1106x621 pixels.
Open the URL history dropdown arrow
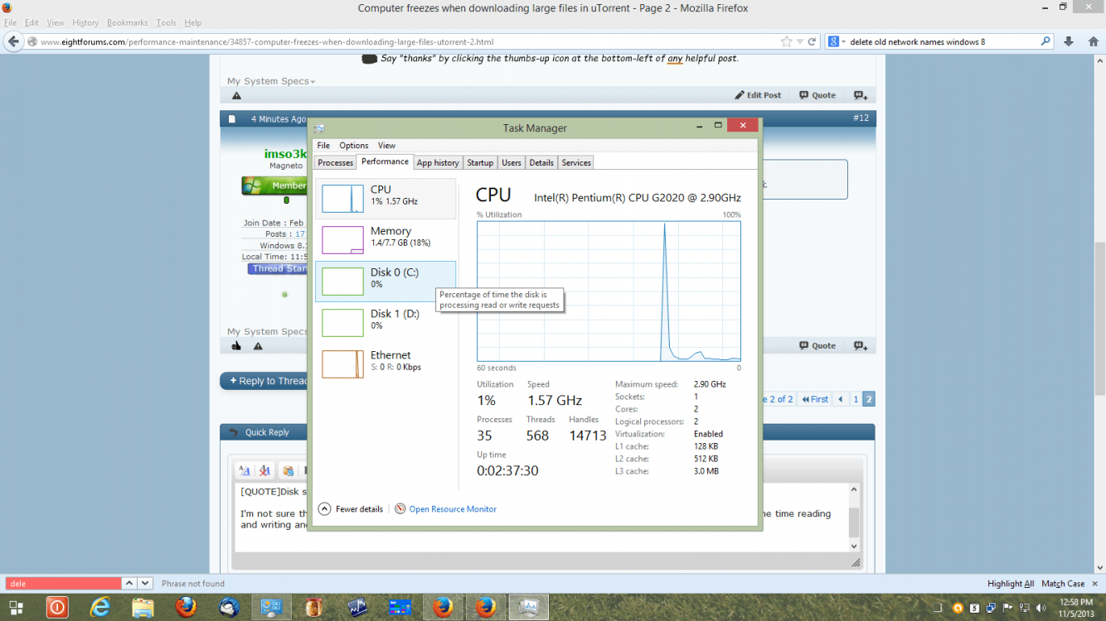(x=800, y=41)
